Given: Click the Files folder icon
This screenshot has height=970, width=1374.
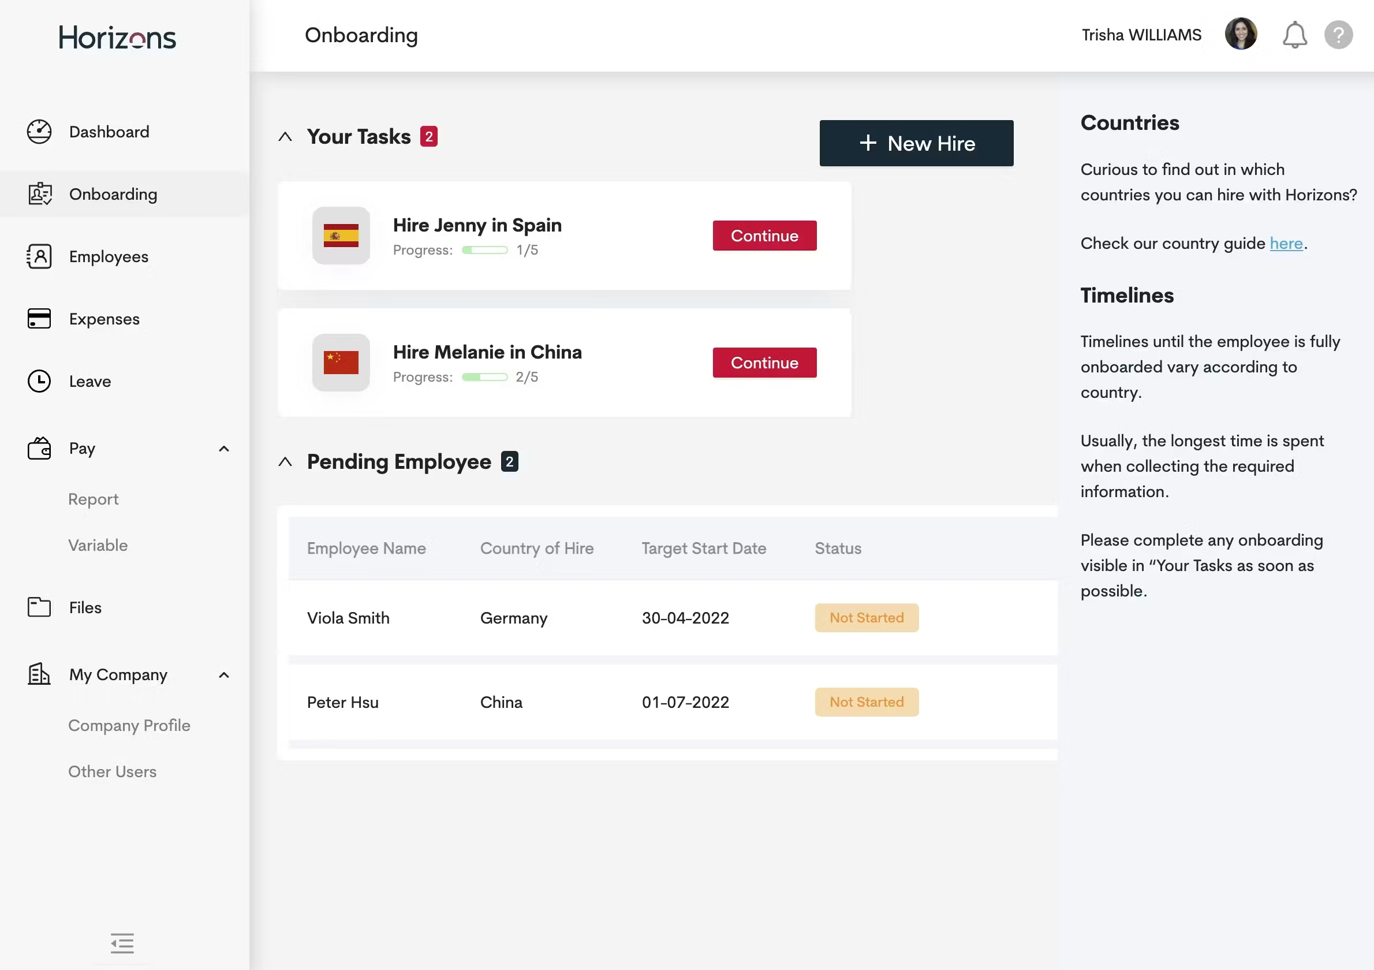Looking at the screenshot, I should pos(39,607).
